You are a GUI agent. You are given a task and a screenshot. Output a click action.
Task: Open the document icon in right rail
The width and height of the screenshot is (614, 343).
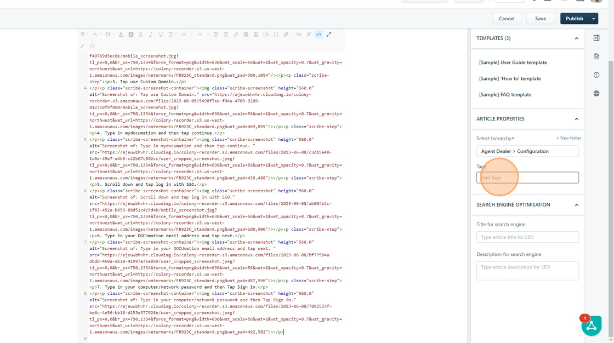596,56
